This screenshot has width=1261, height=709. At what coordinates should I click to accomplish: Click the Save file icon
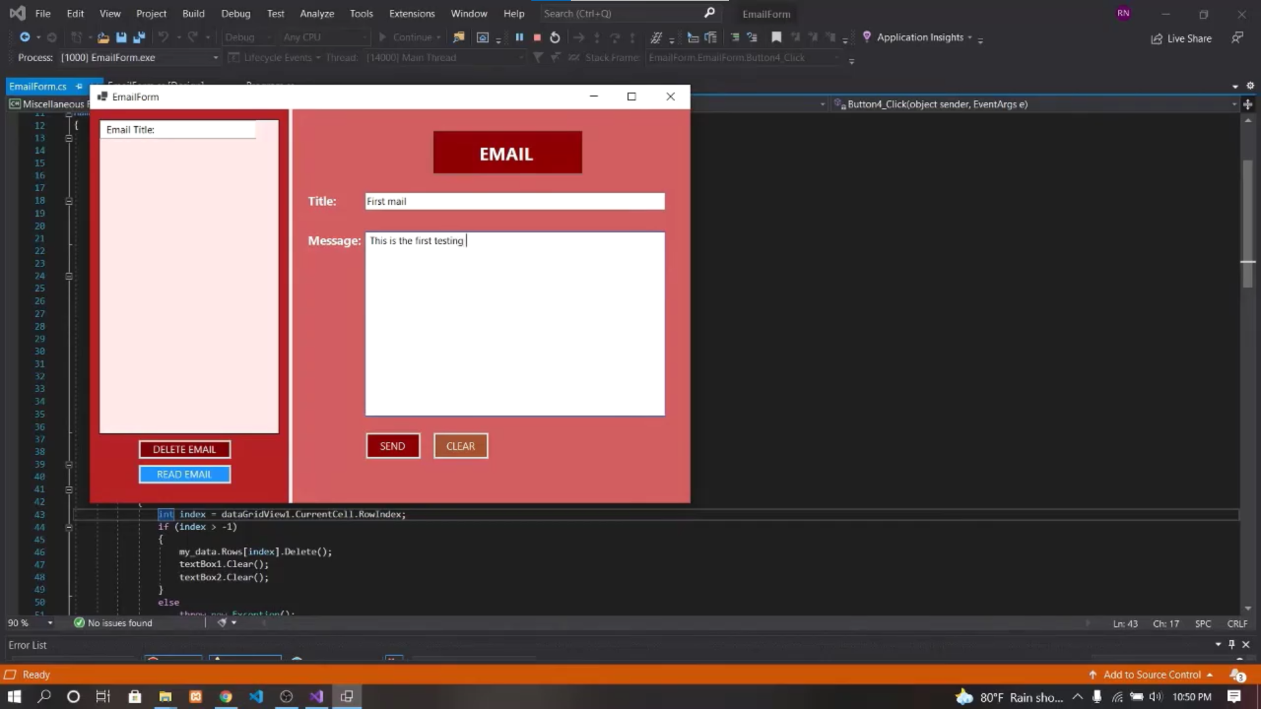coord(121,37)
